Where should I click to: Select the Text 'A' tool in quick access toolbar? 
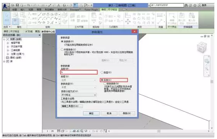58,5
